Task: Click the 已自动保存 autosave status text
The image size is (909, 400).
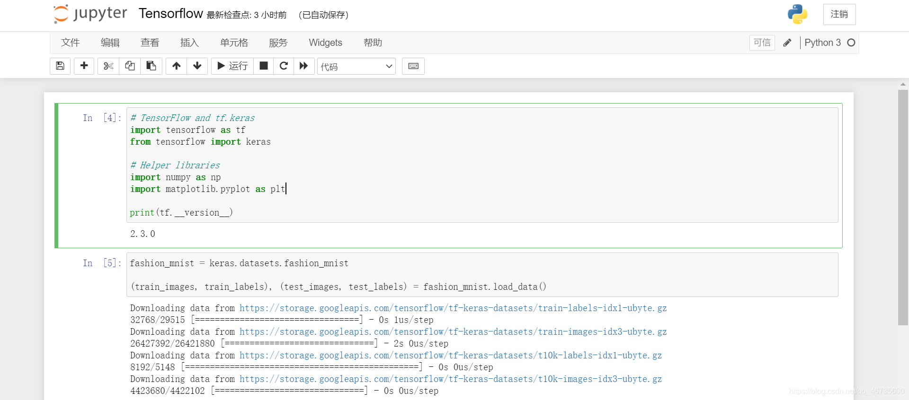Action: pyautogui.click(x=323, y=15)
